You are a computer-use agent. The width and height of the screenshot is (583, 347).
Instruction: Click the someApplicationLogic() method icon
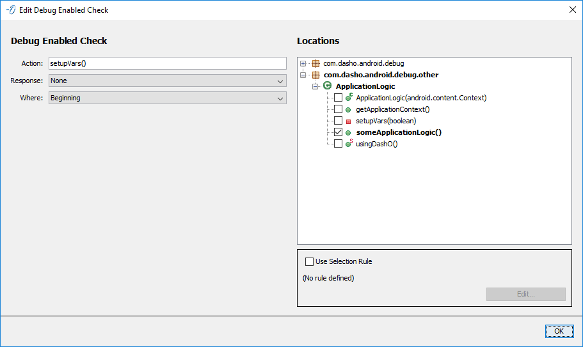348,132
